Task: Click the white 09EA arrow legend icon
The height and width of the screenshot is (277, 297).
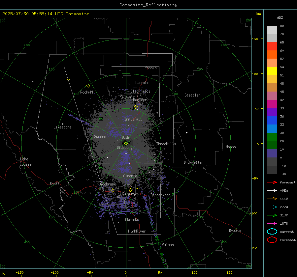Action: tap(272, 191)
